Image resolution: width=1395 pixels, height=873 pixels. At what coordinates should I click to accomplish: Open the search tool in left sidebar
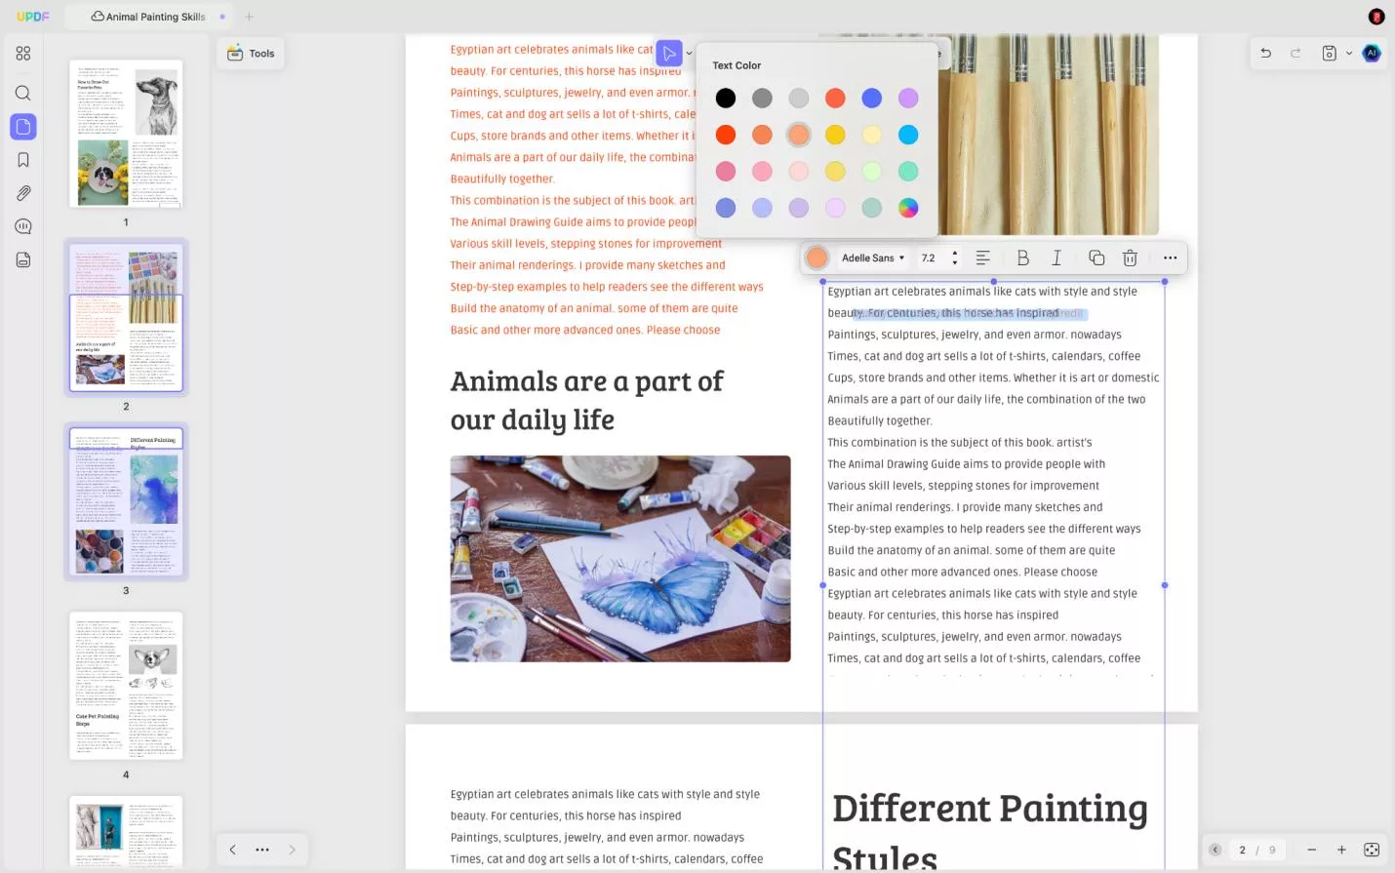(23, 93)
